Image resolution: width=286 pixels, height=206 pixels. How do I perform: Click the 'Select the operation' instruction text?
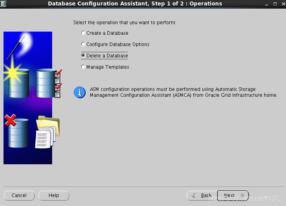point(125,23)
